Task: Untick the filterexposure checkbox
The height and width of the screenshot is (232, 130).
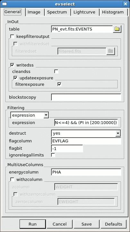Action: point(59,84)
